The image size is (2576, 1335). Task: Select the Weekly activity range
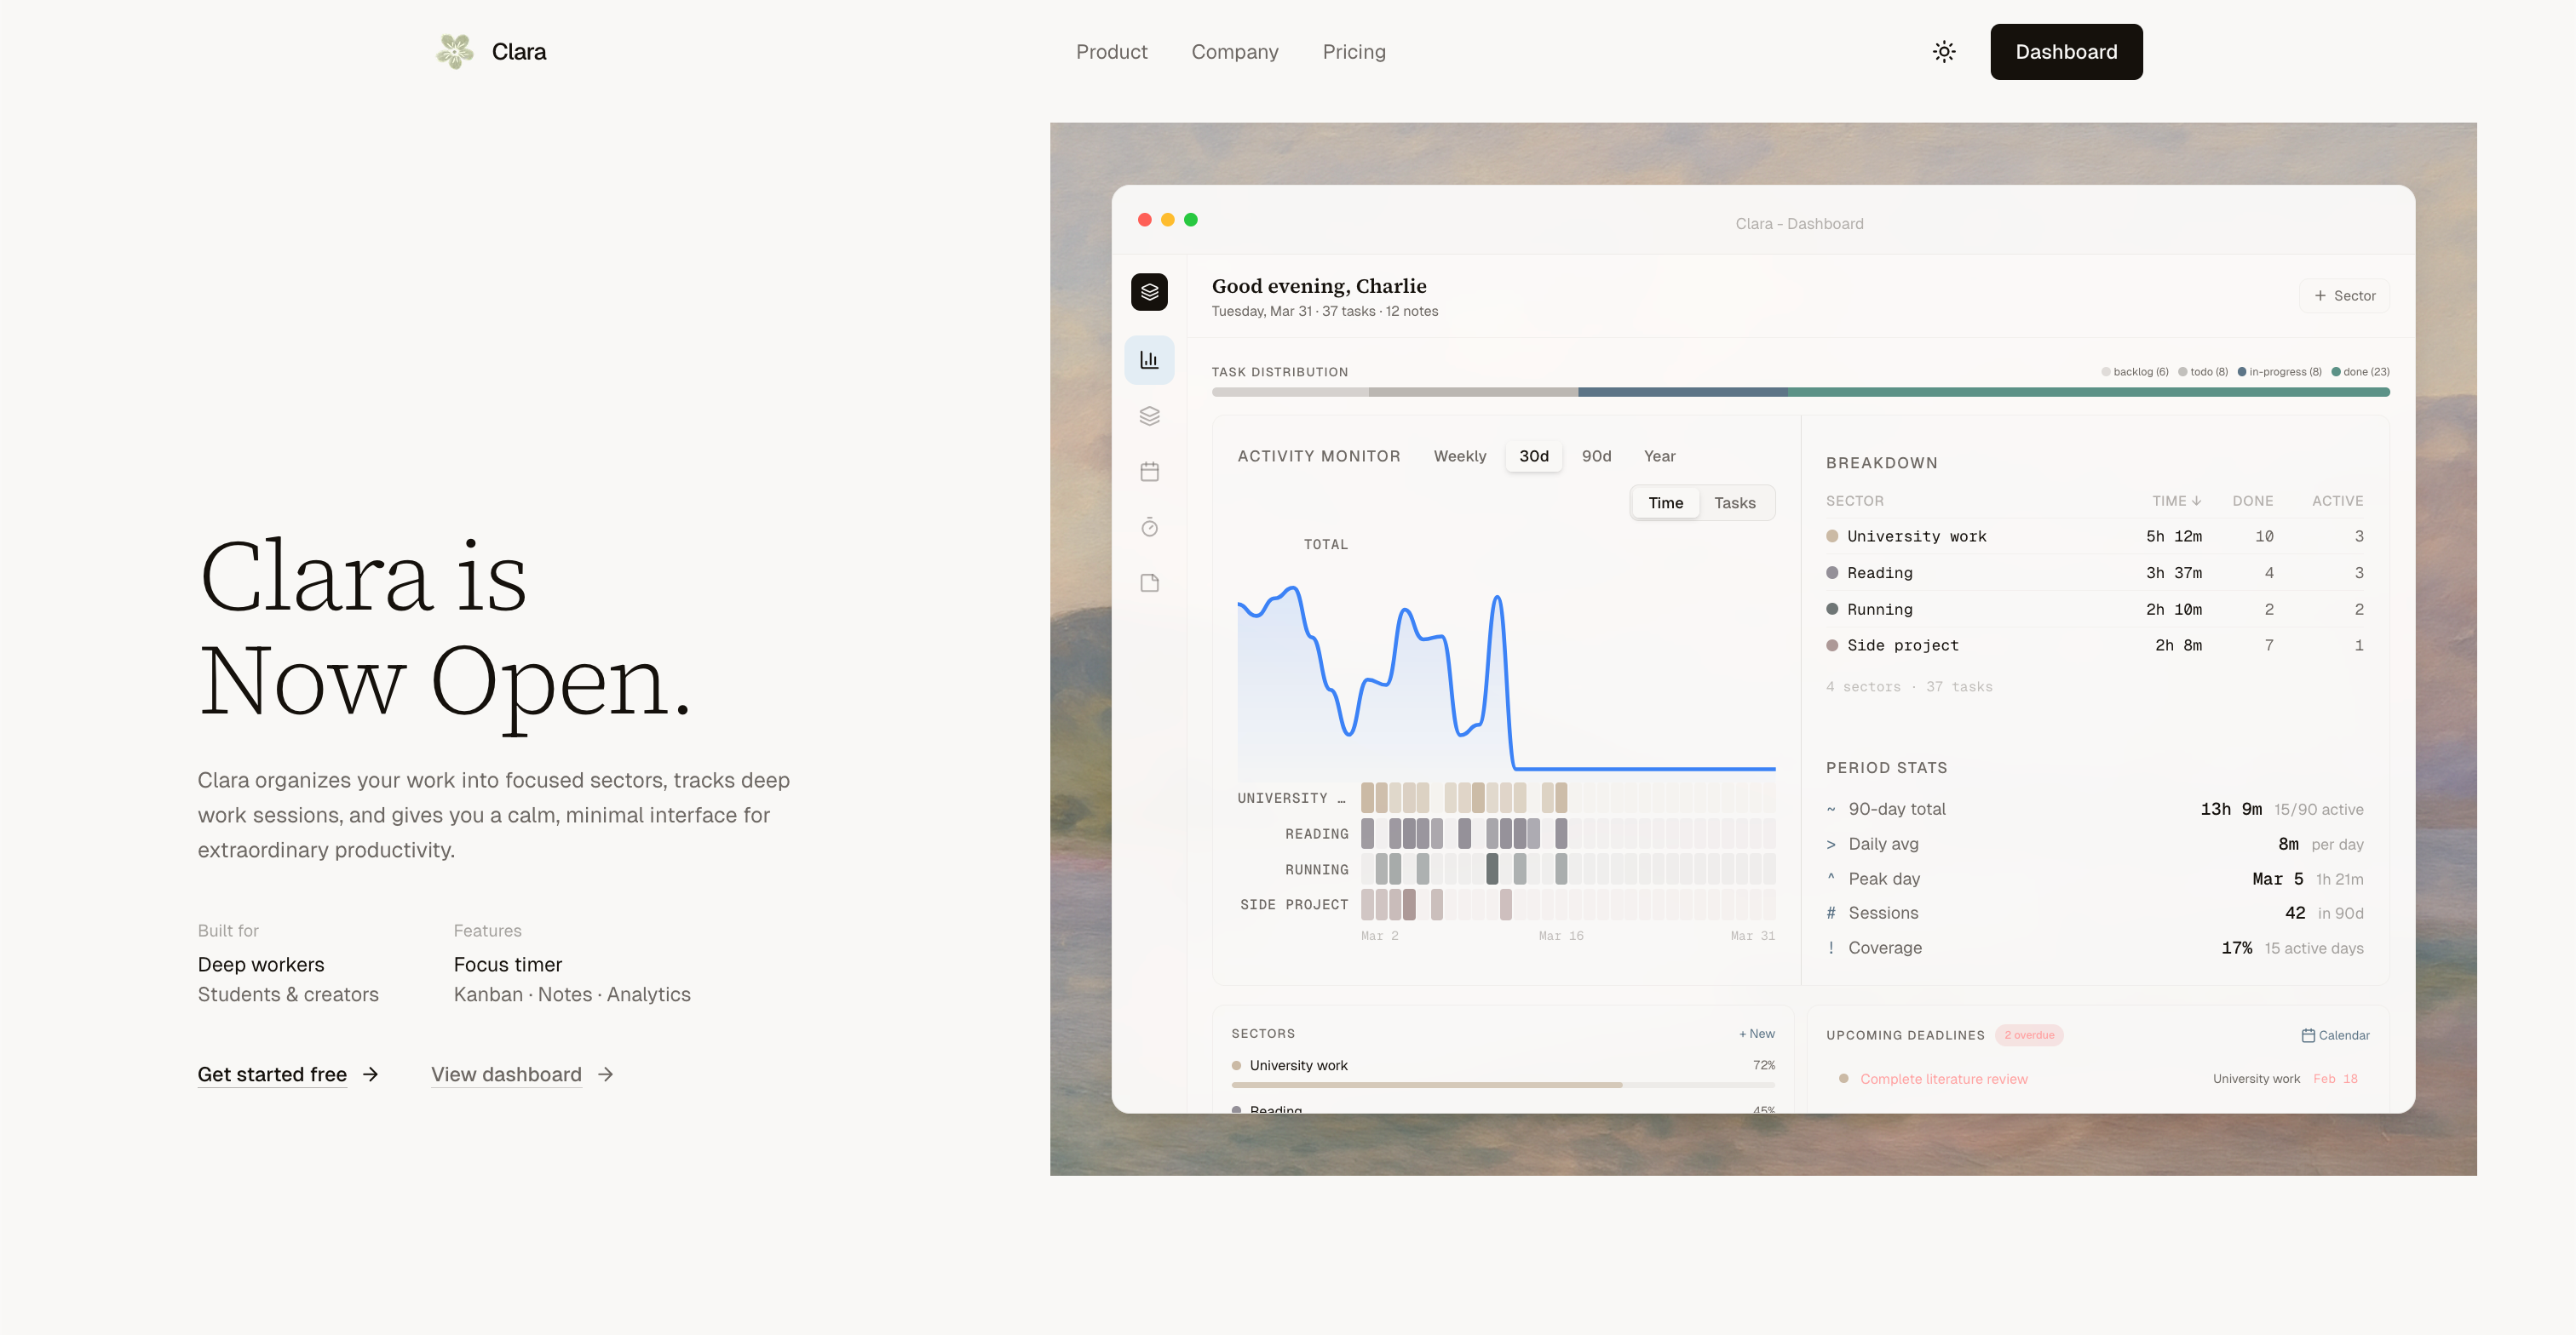pyautogui.click(x=1459, y=456)
